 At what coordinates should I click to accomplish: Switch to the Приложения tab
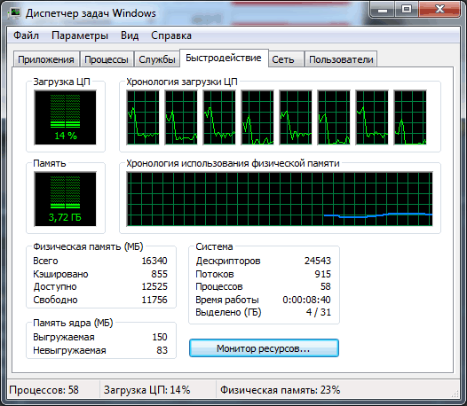(x=46, y=59)
